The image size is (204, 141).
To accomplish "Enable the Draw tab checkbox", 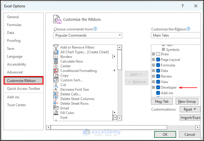I will [x=158, y=54].
